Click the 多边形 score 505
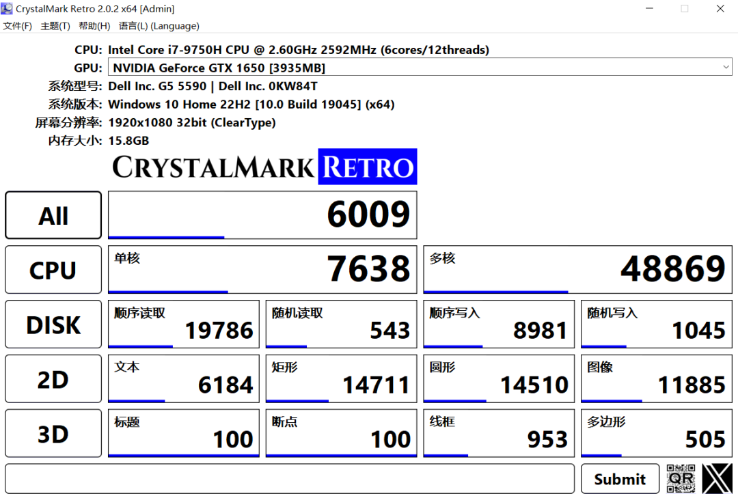738x498 pixels. tap(657, 434)
